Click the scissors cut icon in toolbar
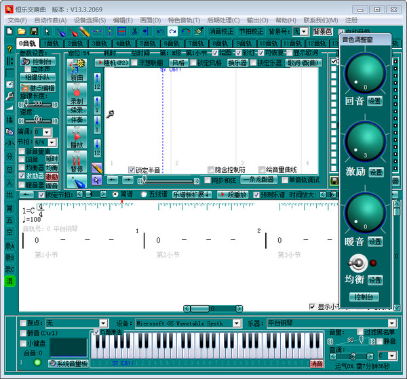The image size is (407, 379). 135,32
